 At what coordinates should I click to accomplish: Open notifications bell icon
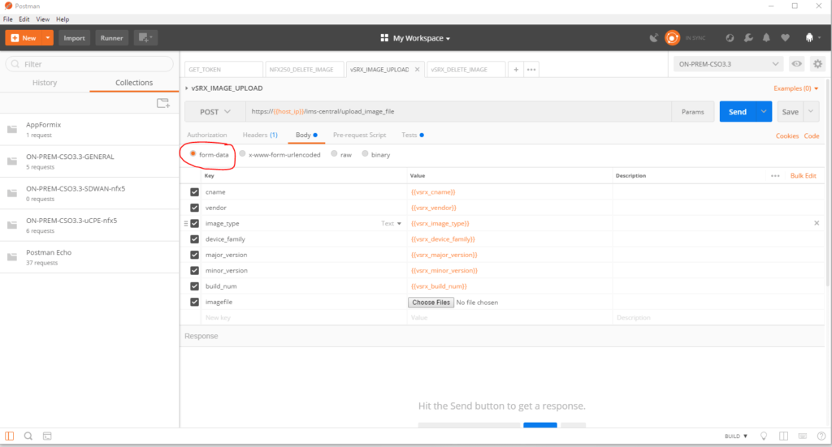[x=766, y=37]
